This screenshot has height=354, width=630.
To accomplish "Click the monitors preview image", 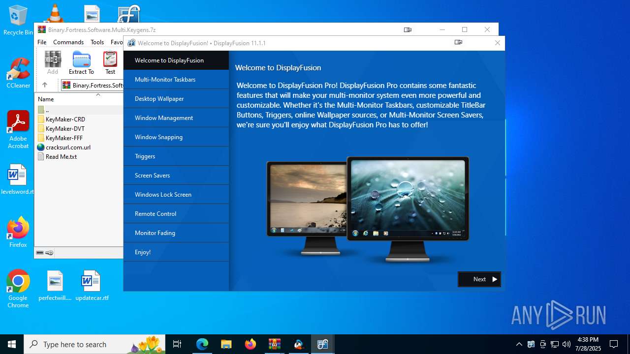I will (x=368, y=209).
